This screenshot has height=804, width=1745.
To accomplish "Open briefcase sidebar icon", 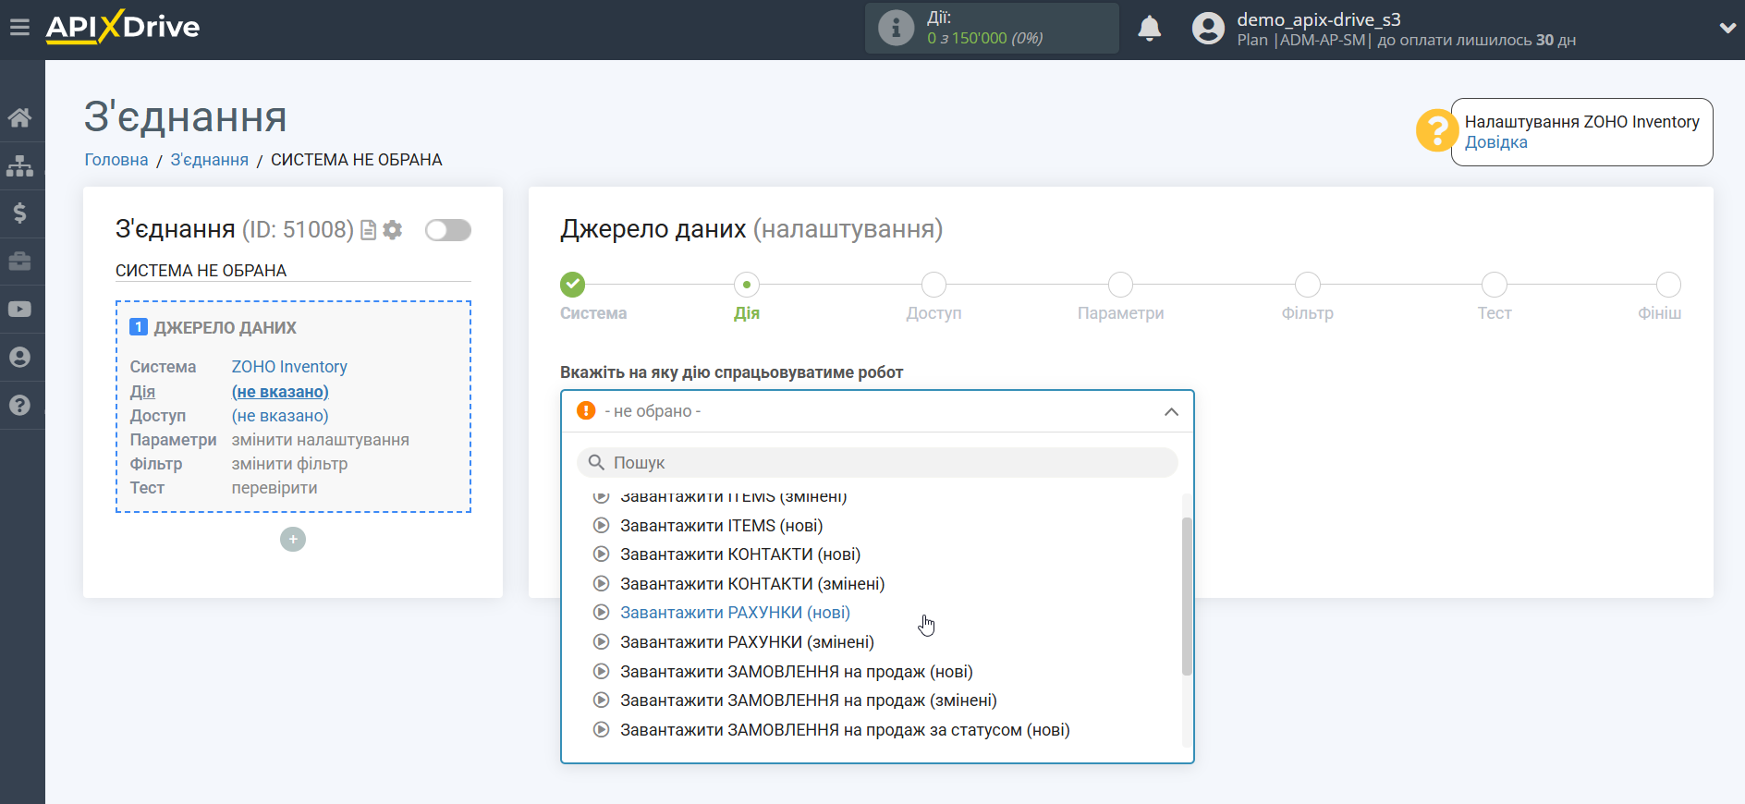I will pos(19,262).
